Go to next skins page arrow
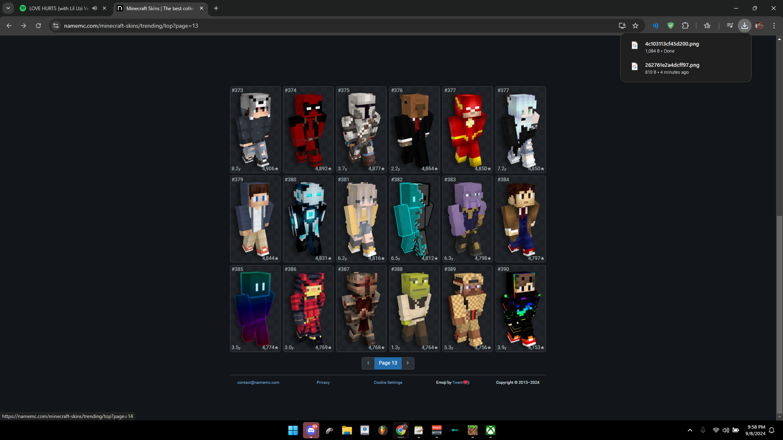The image size is (783, 440). click(407, 363)
